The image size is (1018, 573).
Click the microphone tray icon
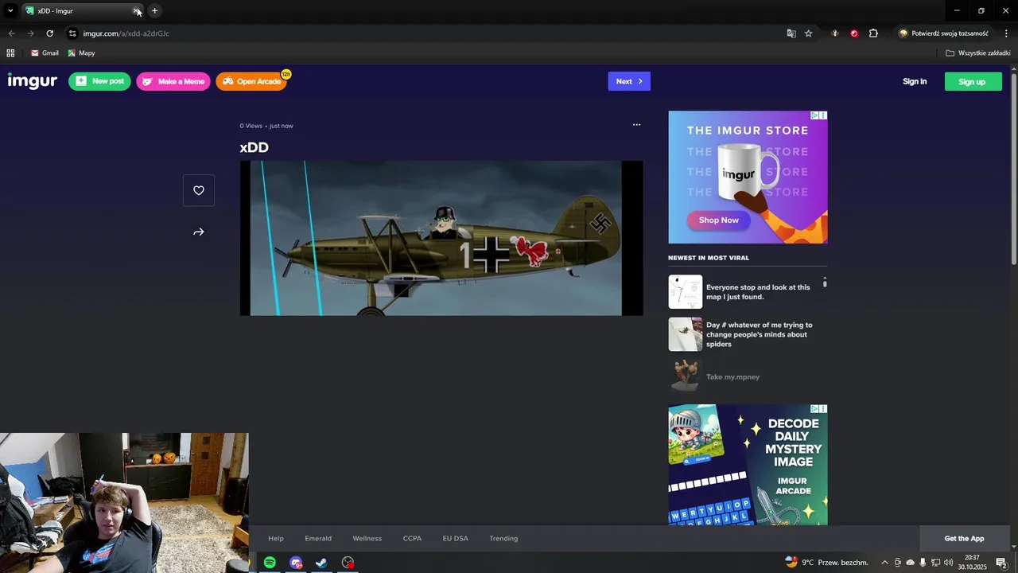[x=923, y=563]
